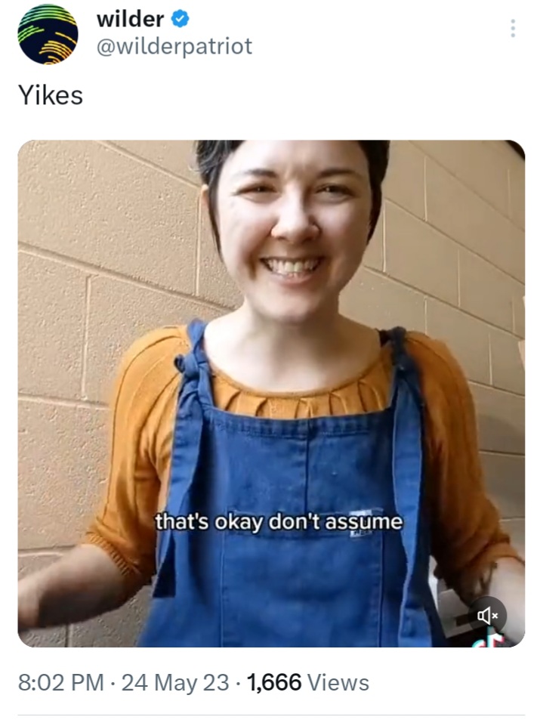The image size is (540, 720).
Task: Click the pleated orange neckline in video
Action: pyautogui.click(x=298, y=395)
